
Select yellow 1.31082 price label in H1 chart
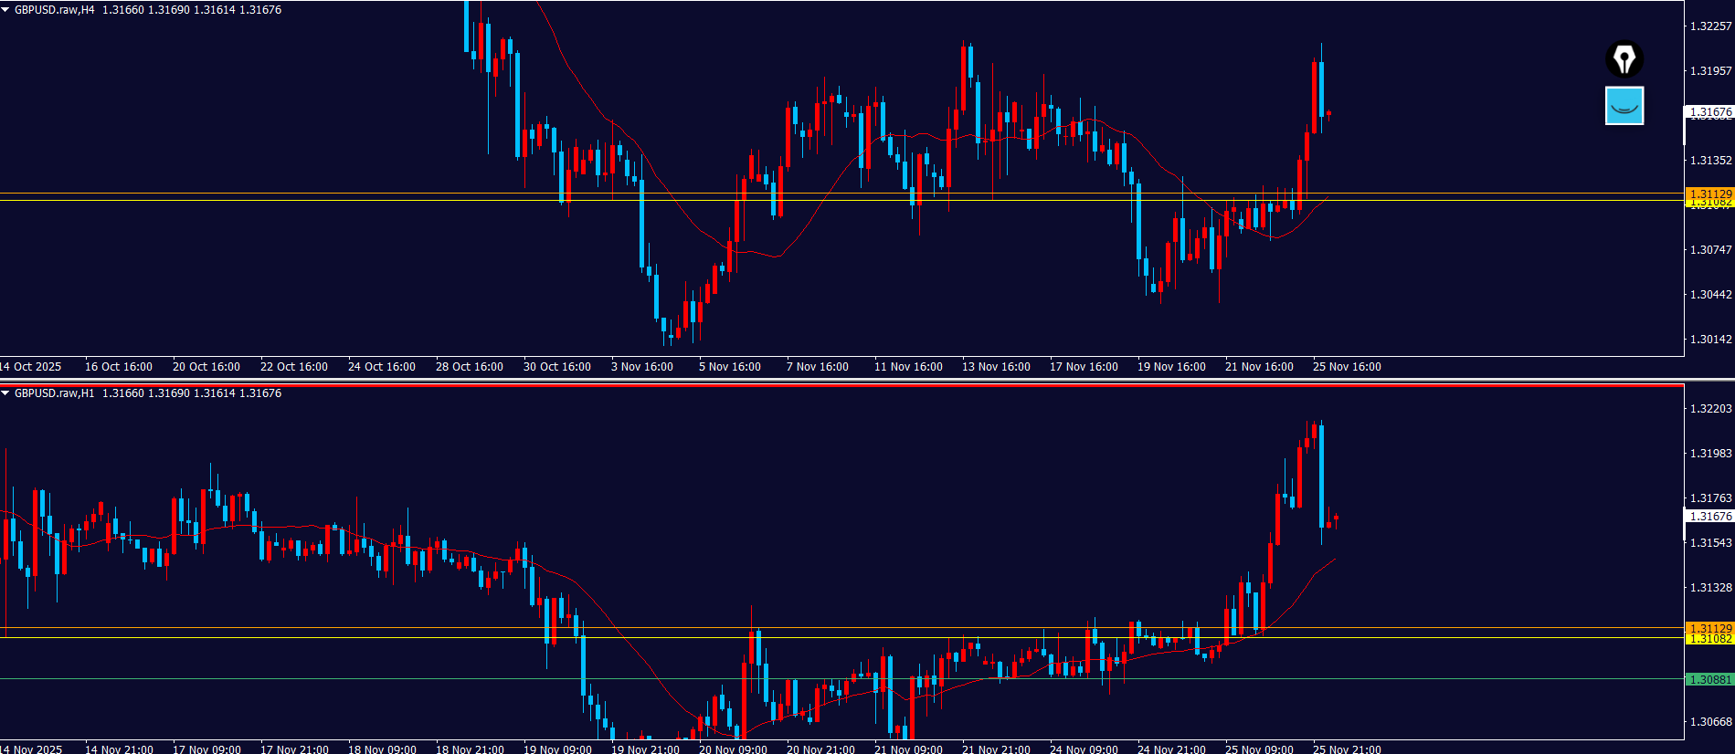point(1709,639)
